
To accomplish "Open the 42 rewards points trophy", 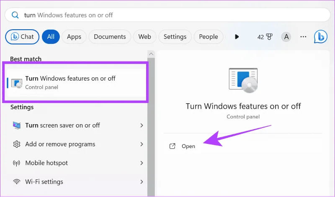I will click(x=265, y=37).
